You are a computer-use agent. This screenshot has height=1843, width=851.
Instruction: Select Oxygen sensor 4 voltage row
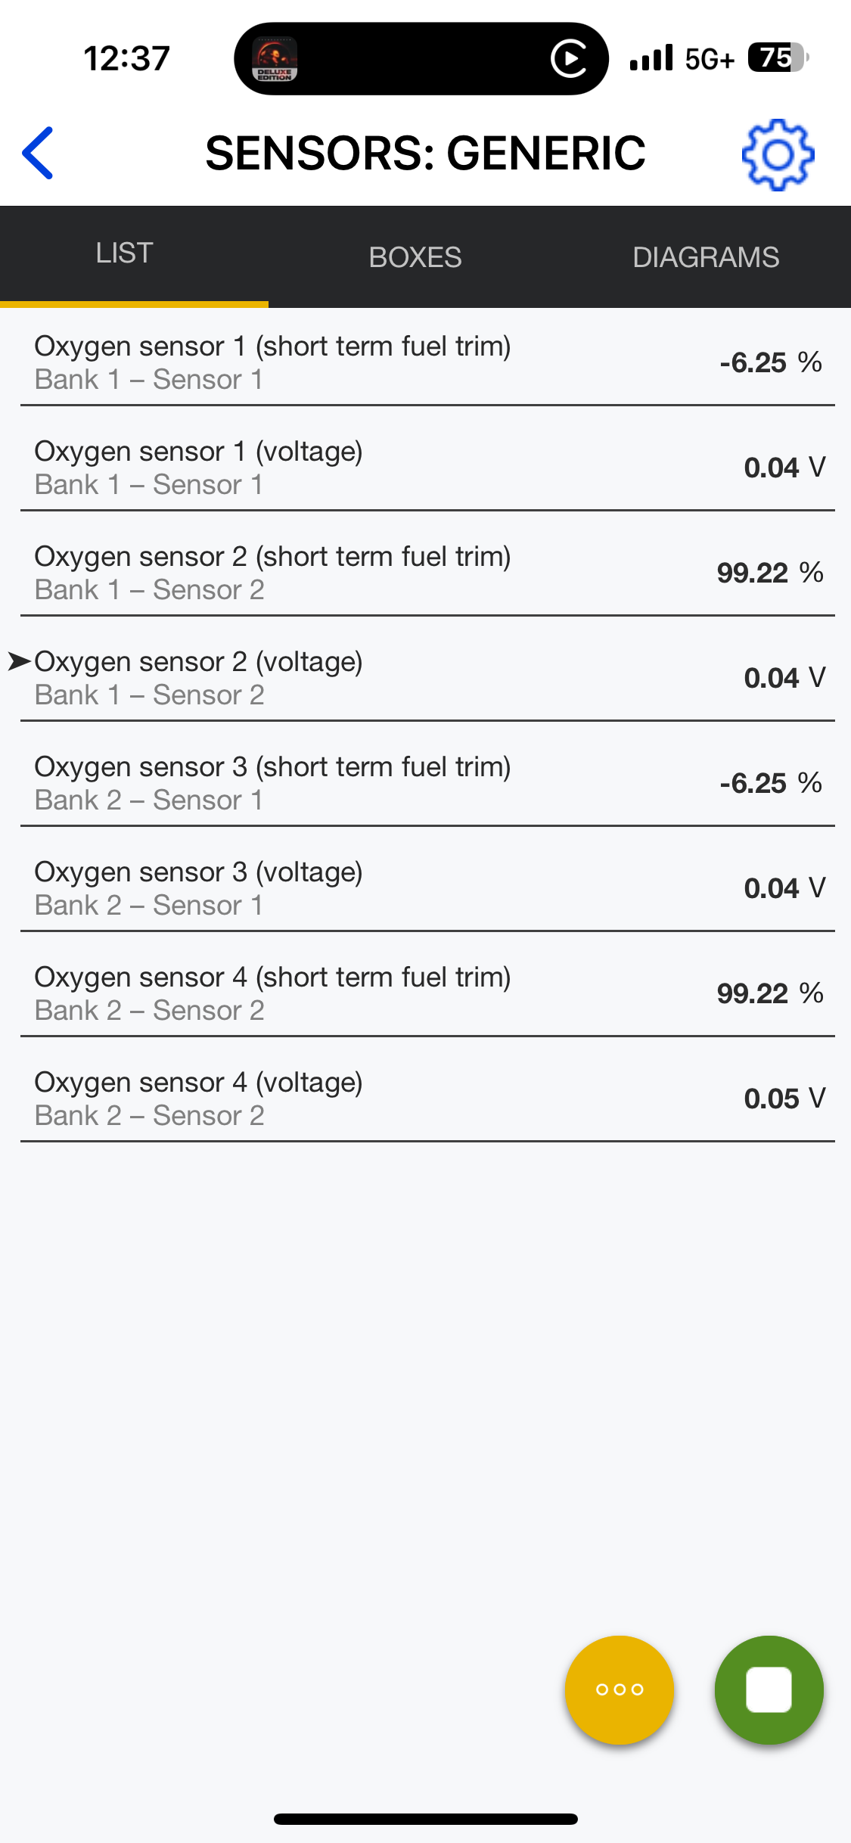pos(425,1099)
